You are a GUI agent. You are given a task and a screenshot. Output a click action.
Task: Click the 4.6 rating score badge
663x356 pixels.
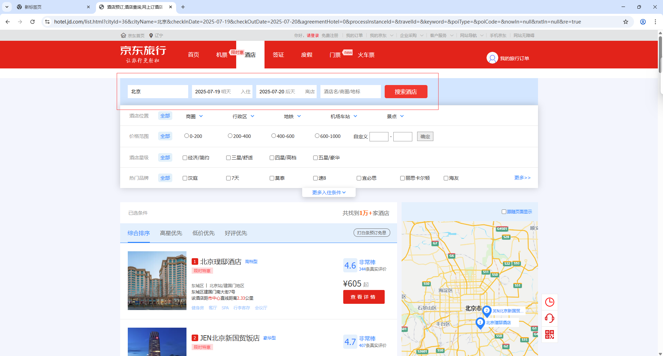tap(350, 265)
